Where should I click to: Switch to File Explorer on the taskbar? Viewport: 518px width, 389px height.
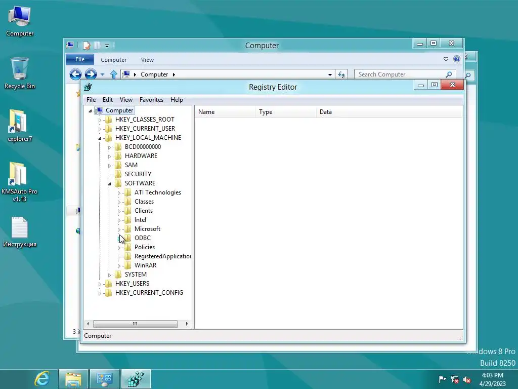point(73,379)
